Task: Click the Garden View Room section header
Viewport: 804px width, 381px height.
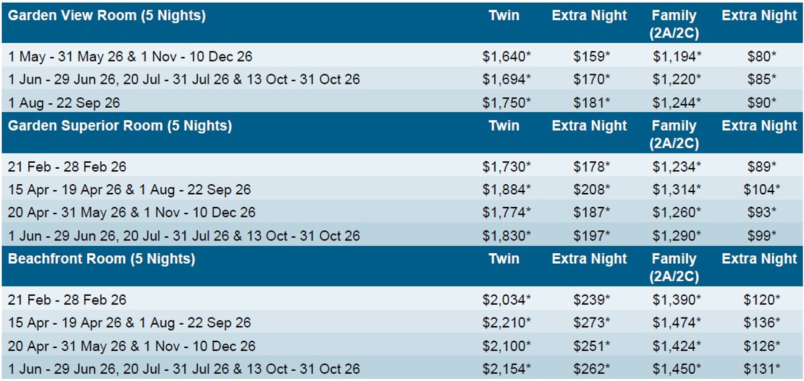Action: click(107, 16)
